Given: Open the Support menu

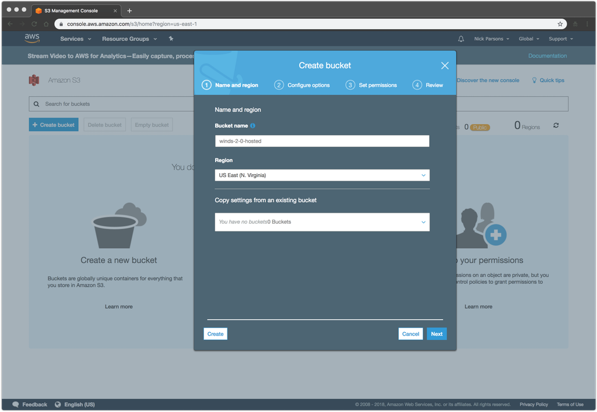Looking at the screenshot, I should 560,39.
